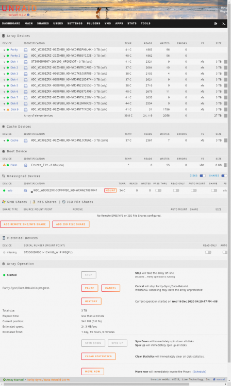The height and width of the screenshot is (386, 231).
Task: Expand the Parity device row arrow
Action: coord(4,50)
